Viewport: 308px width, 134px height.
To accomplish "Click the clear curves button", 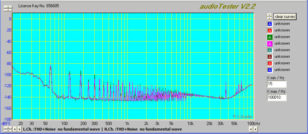I will pyautogui.click(x=285, y=17).
